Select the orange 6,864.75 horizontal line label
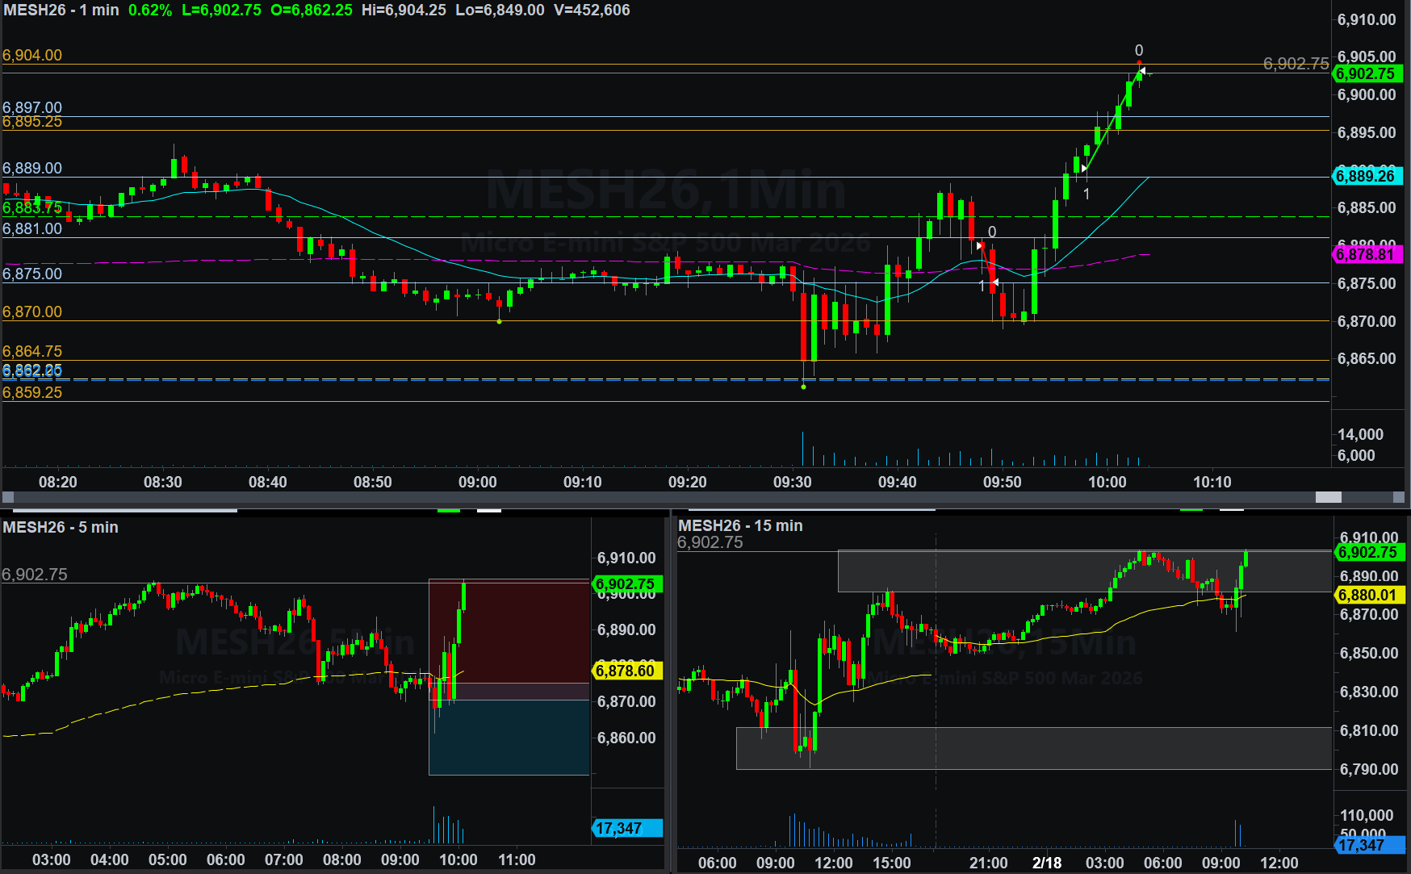Screen dimensions: 1411x874 pyautogui.click(x=32, y=351)
